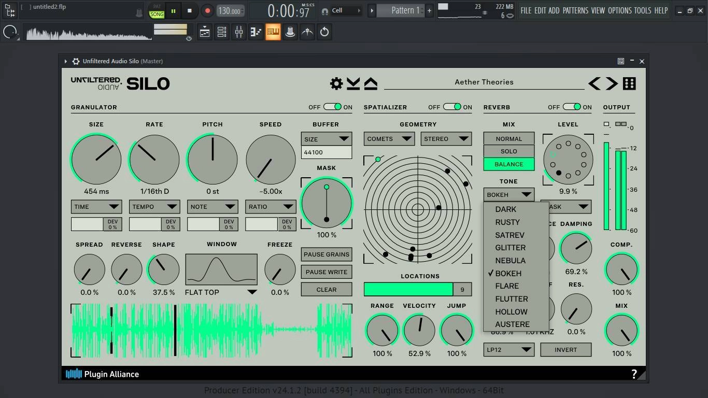Screen dimensions: 708x398
Task: Select NORMAL reverb mix mode
Action: tap(509, 139)
